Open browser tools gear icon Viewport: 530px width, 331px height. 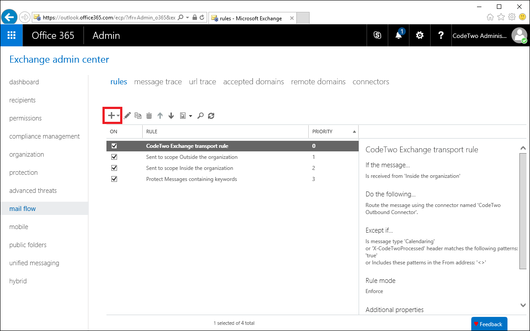(512, 17)
